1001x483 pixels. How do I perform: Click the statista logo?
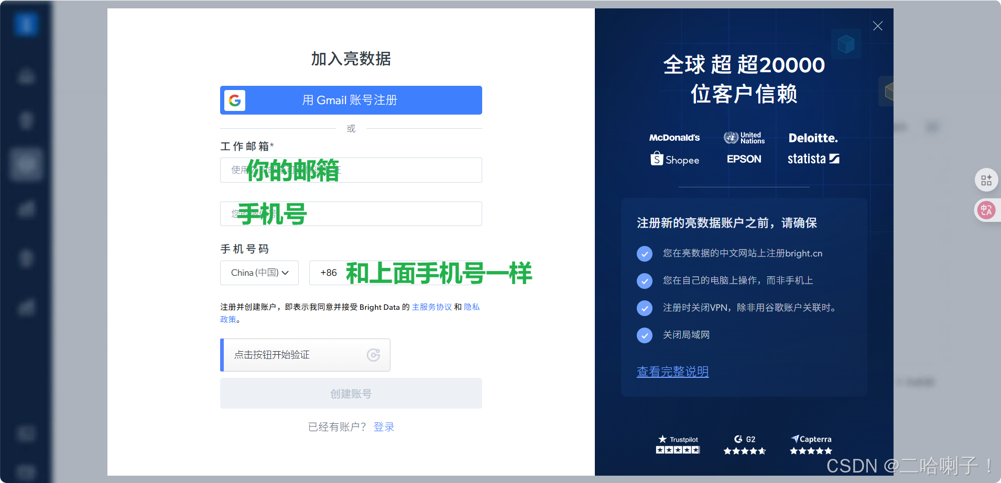pyautogui.click(x=813, y=159)
